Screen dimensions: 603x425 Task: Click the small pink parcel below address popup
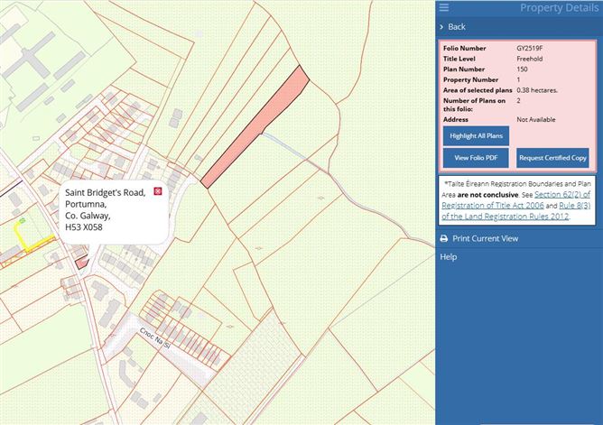coord(81,263)
